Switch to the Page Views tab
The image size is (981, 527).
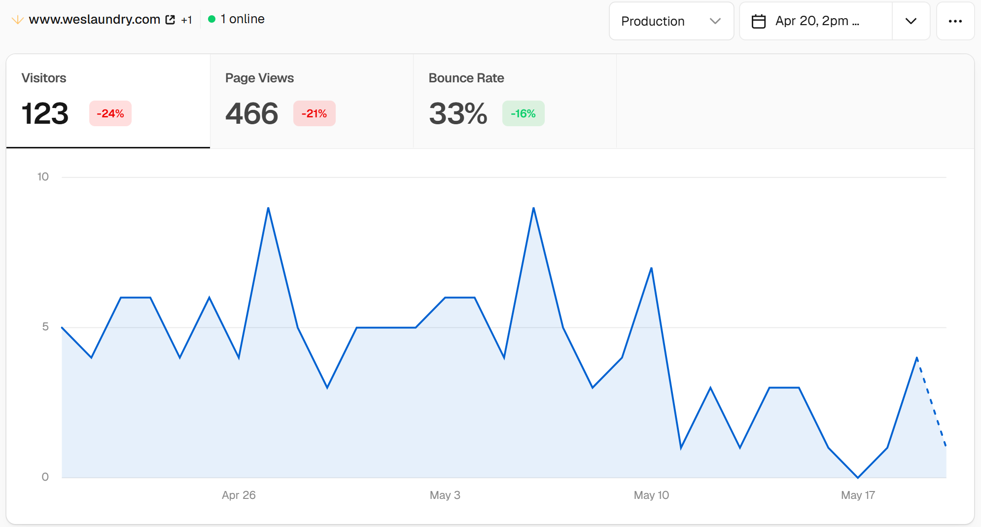(x=312, y=101)
